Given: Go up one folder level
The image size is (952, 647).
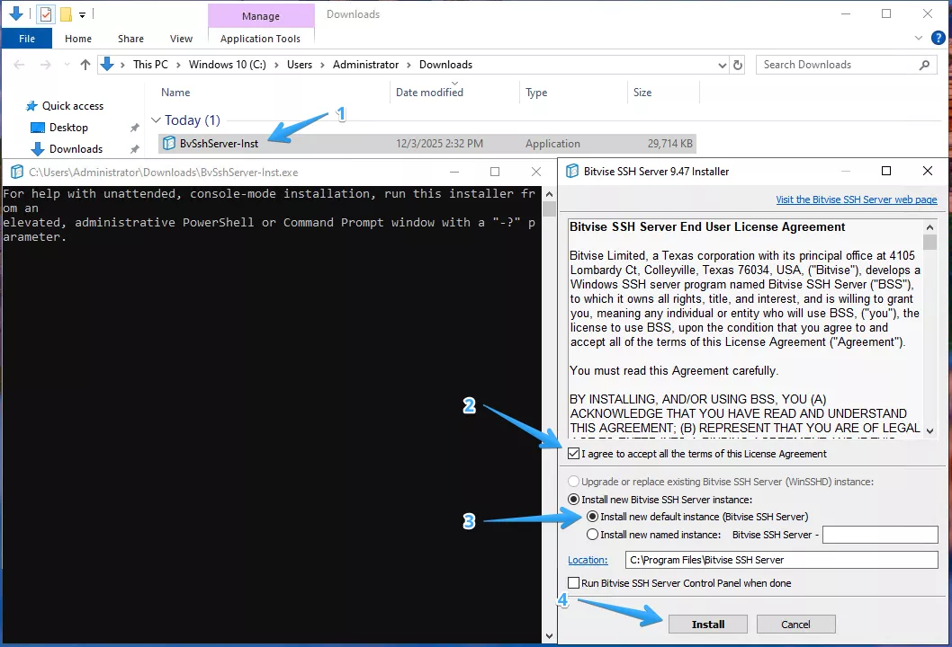Looking at the screenshot, I should coord(85,65).
